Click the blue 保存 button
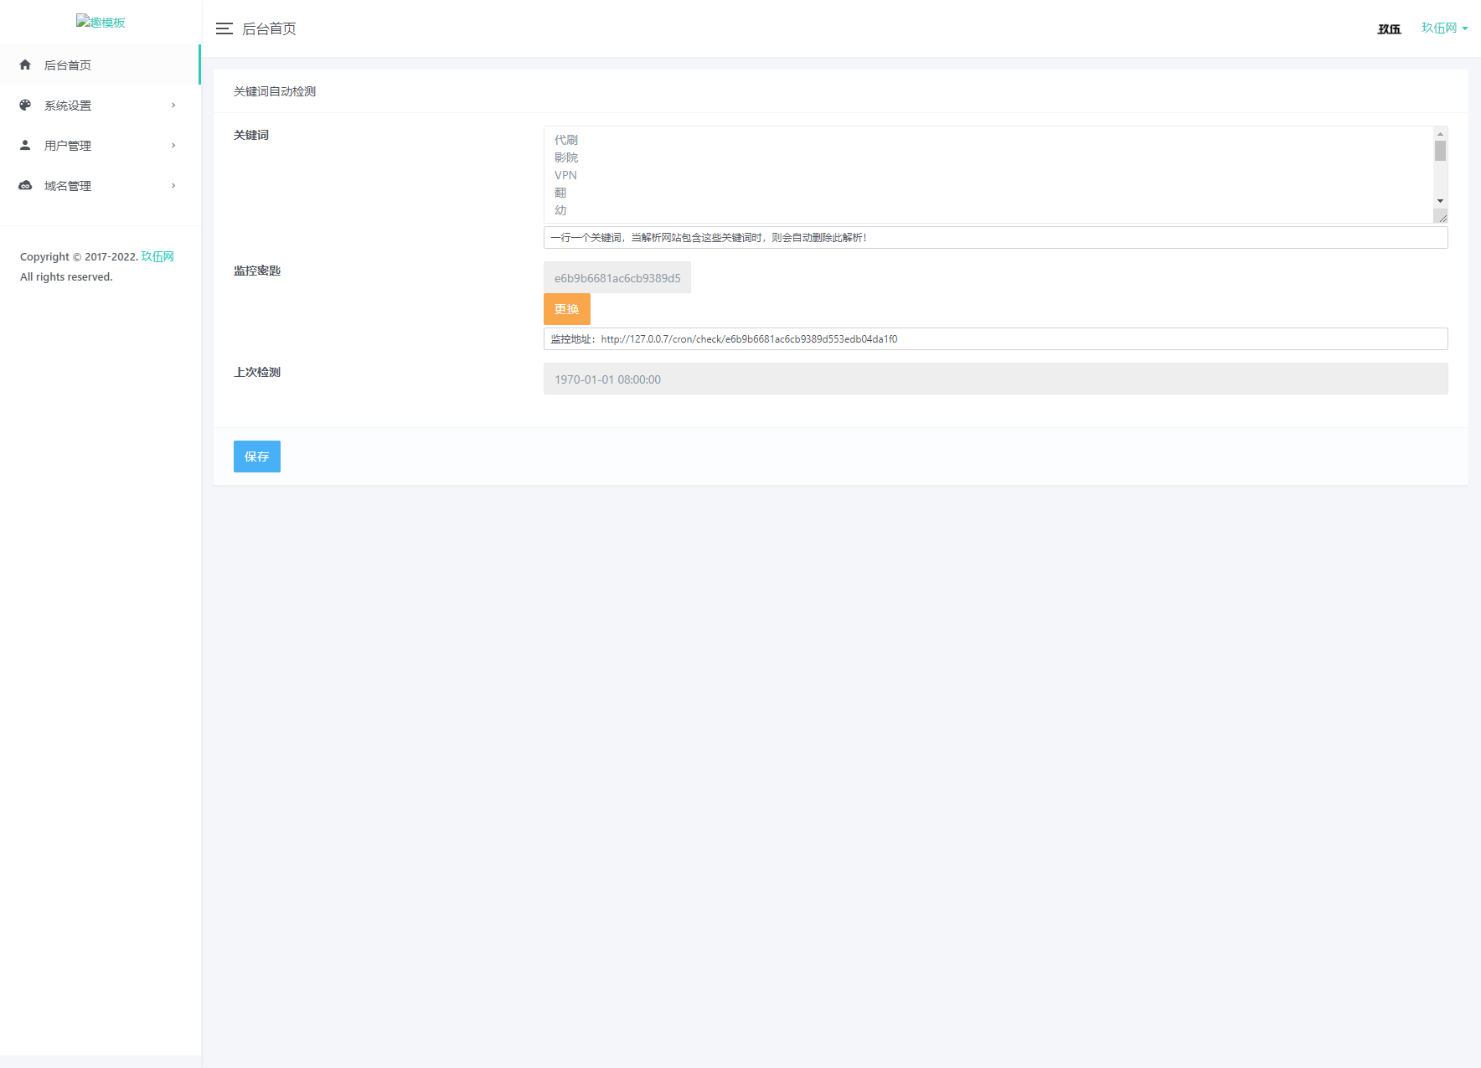1481x1068 pixels. (256, 457)
